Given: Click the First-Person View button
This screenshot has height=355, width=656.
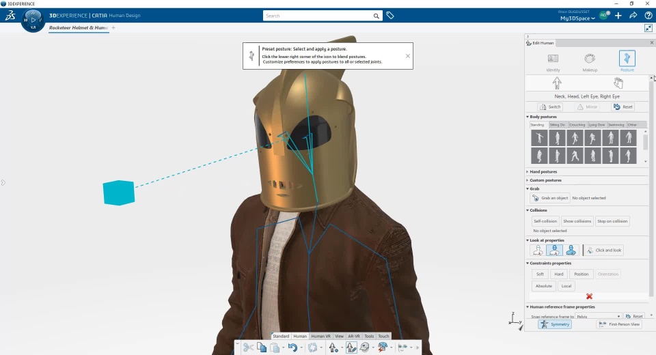Looking at the screenshot, I should [x=620, y=324].
